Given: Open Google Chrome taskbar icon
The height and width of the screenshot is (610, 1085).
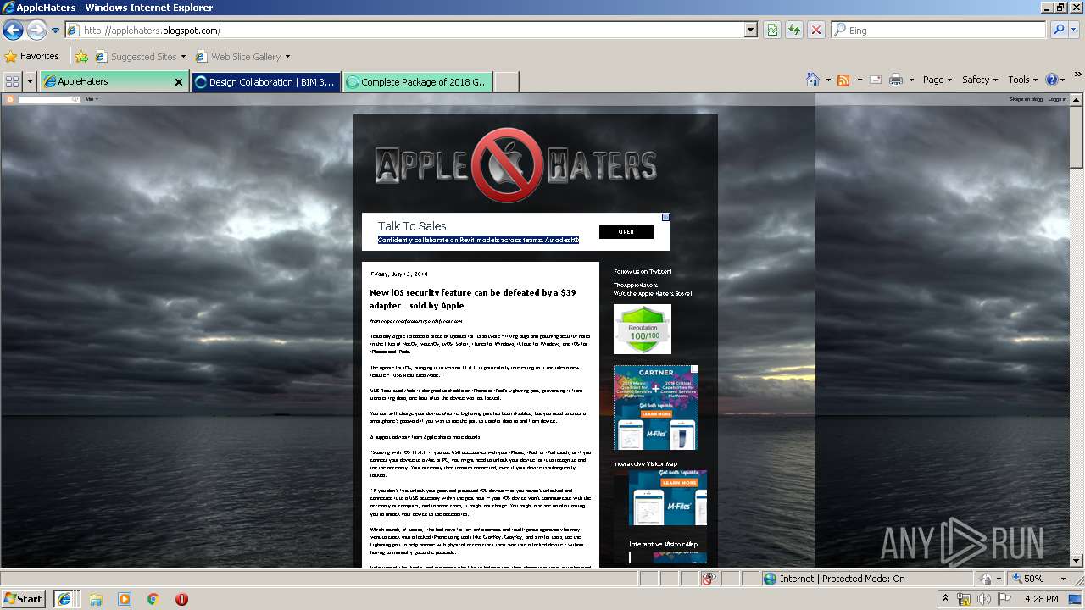Looking at the screenshot, I should tap(153, 599).
